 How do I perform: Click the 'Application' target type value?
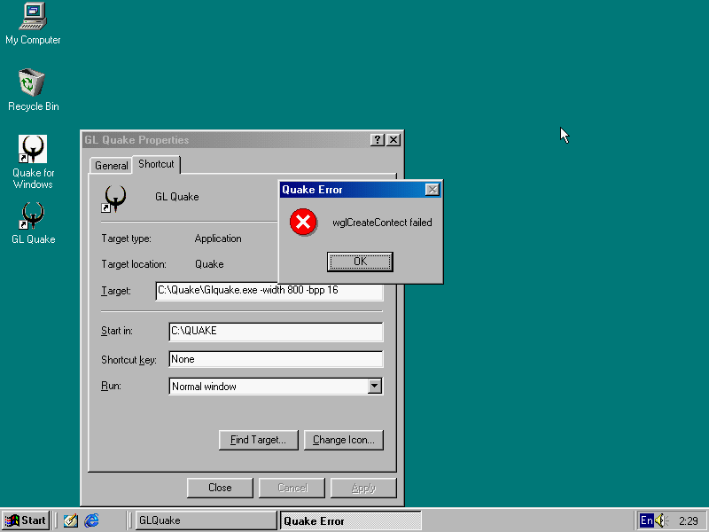pos(218,239)
